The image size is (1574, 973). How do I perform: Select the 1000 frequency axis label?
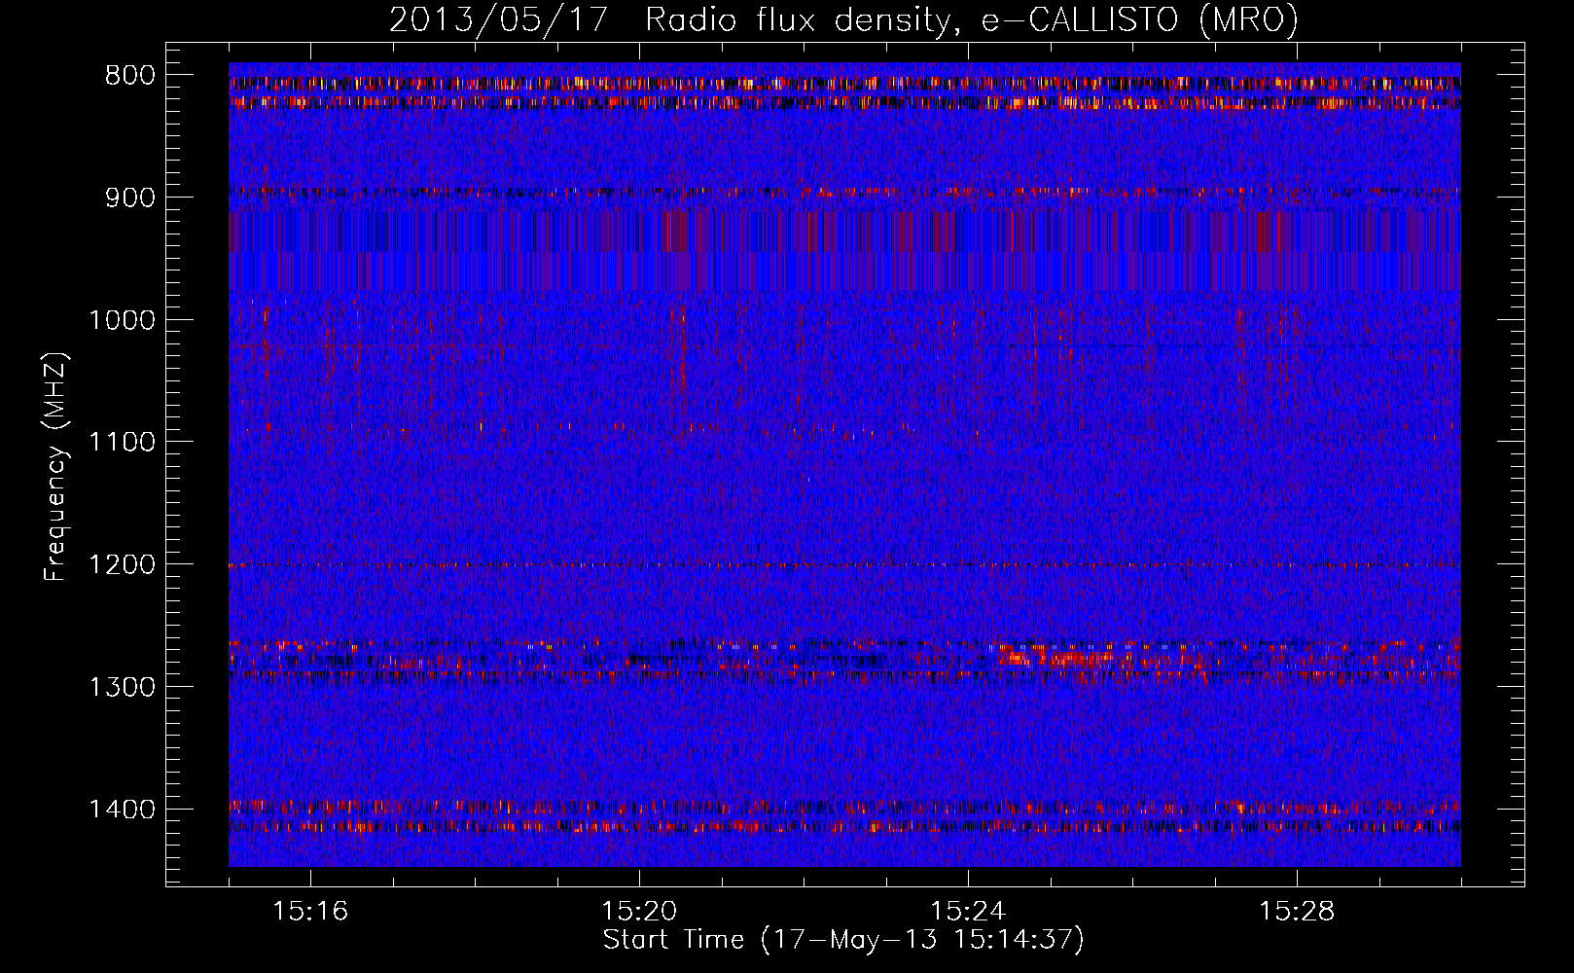pyautogui.click(x=122, y=320)
